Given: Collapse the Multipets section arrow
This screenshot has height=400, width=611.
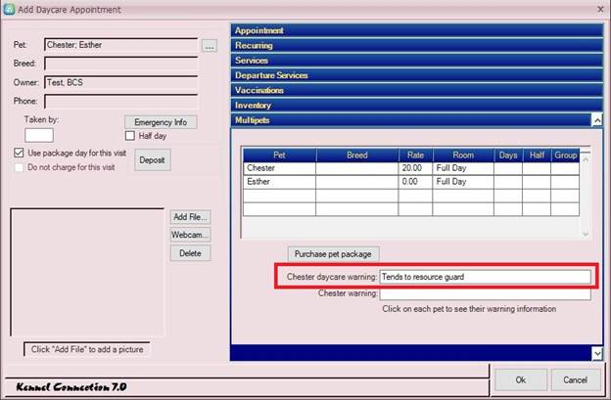Looking at the screenshot, I should (596, 119).
